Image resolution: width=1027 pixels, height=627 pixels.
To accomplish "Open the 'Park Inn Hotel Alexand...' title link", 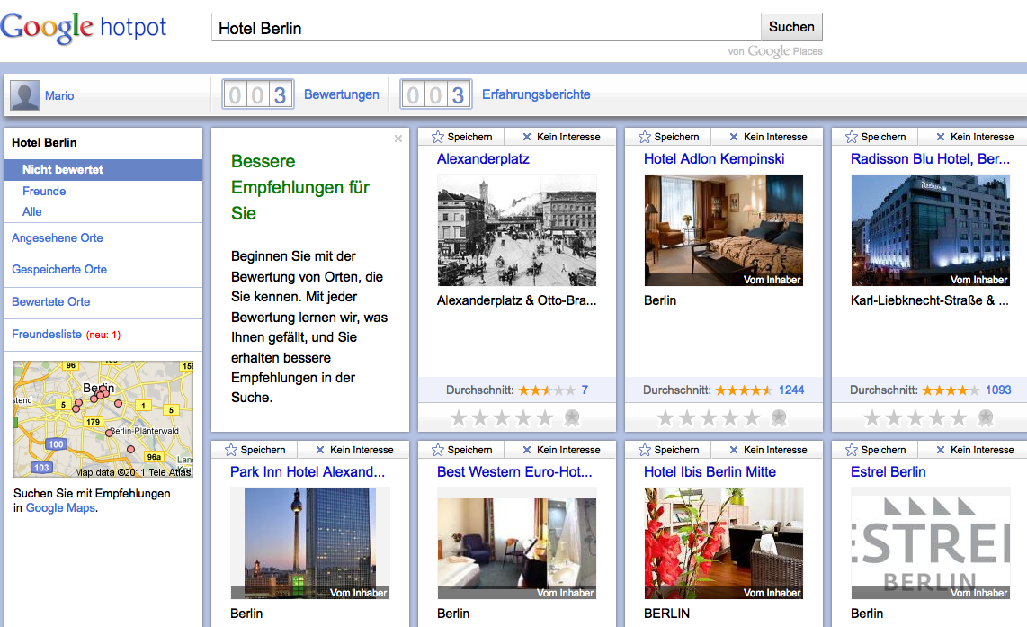I will click(308, 472).
